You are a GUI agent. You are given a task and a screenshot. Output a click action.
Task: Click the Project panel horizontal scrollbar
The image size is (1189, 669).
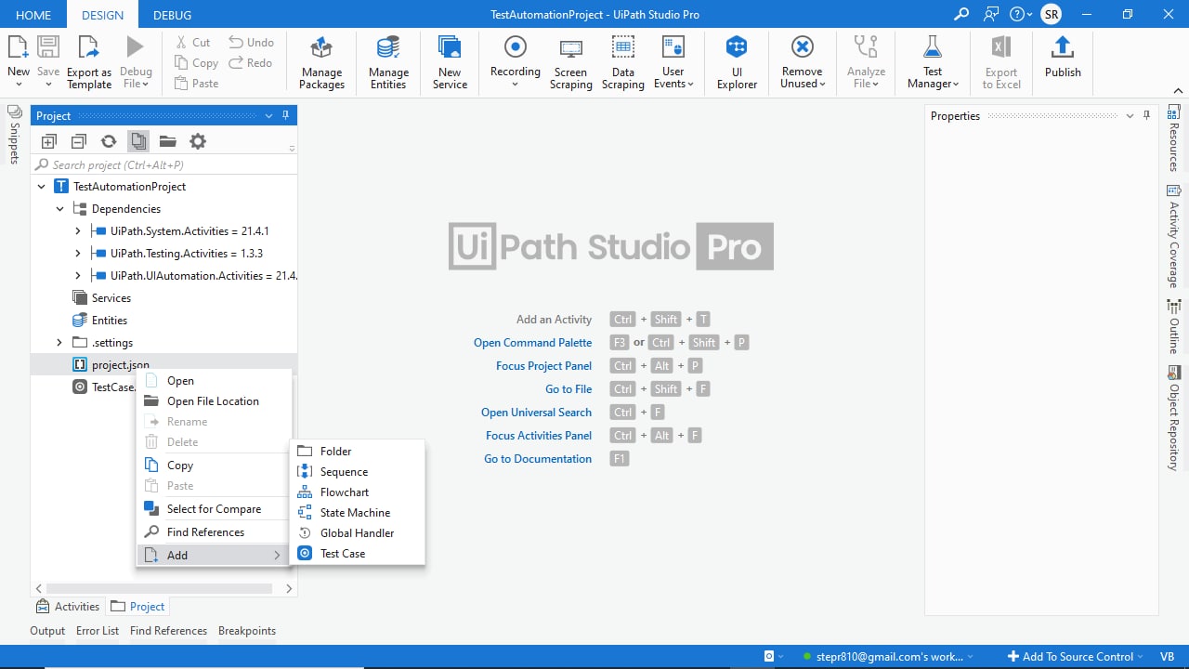[159, 589]
